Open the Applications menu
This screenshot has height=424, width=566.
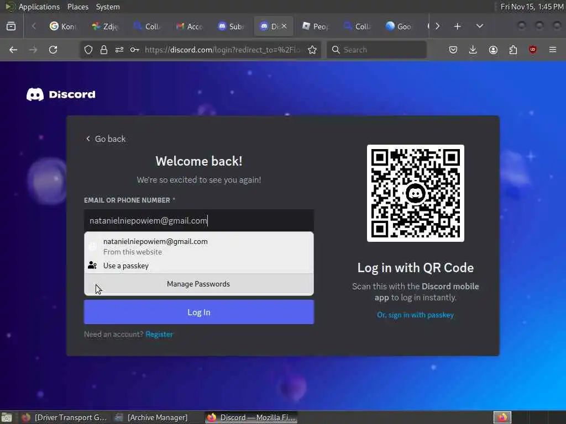39,7
